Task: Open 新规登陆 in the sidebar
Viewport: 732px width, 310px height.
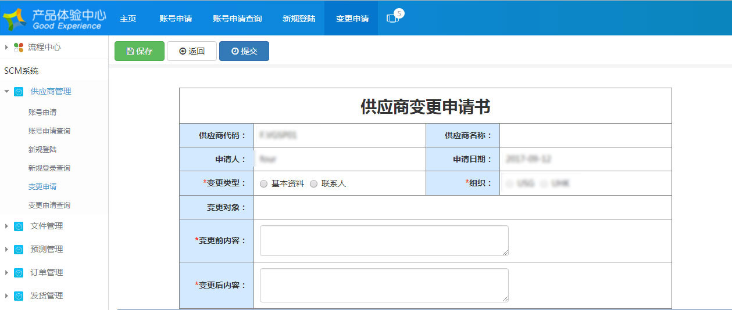Action: [42, 150]
